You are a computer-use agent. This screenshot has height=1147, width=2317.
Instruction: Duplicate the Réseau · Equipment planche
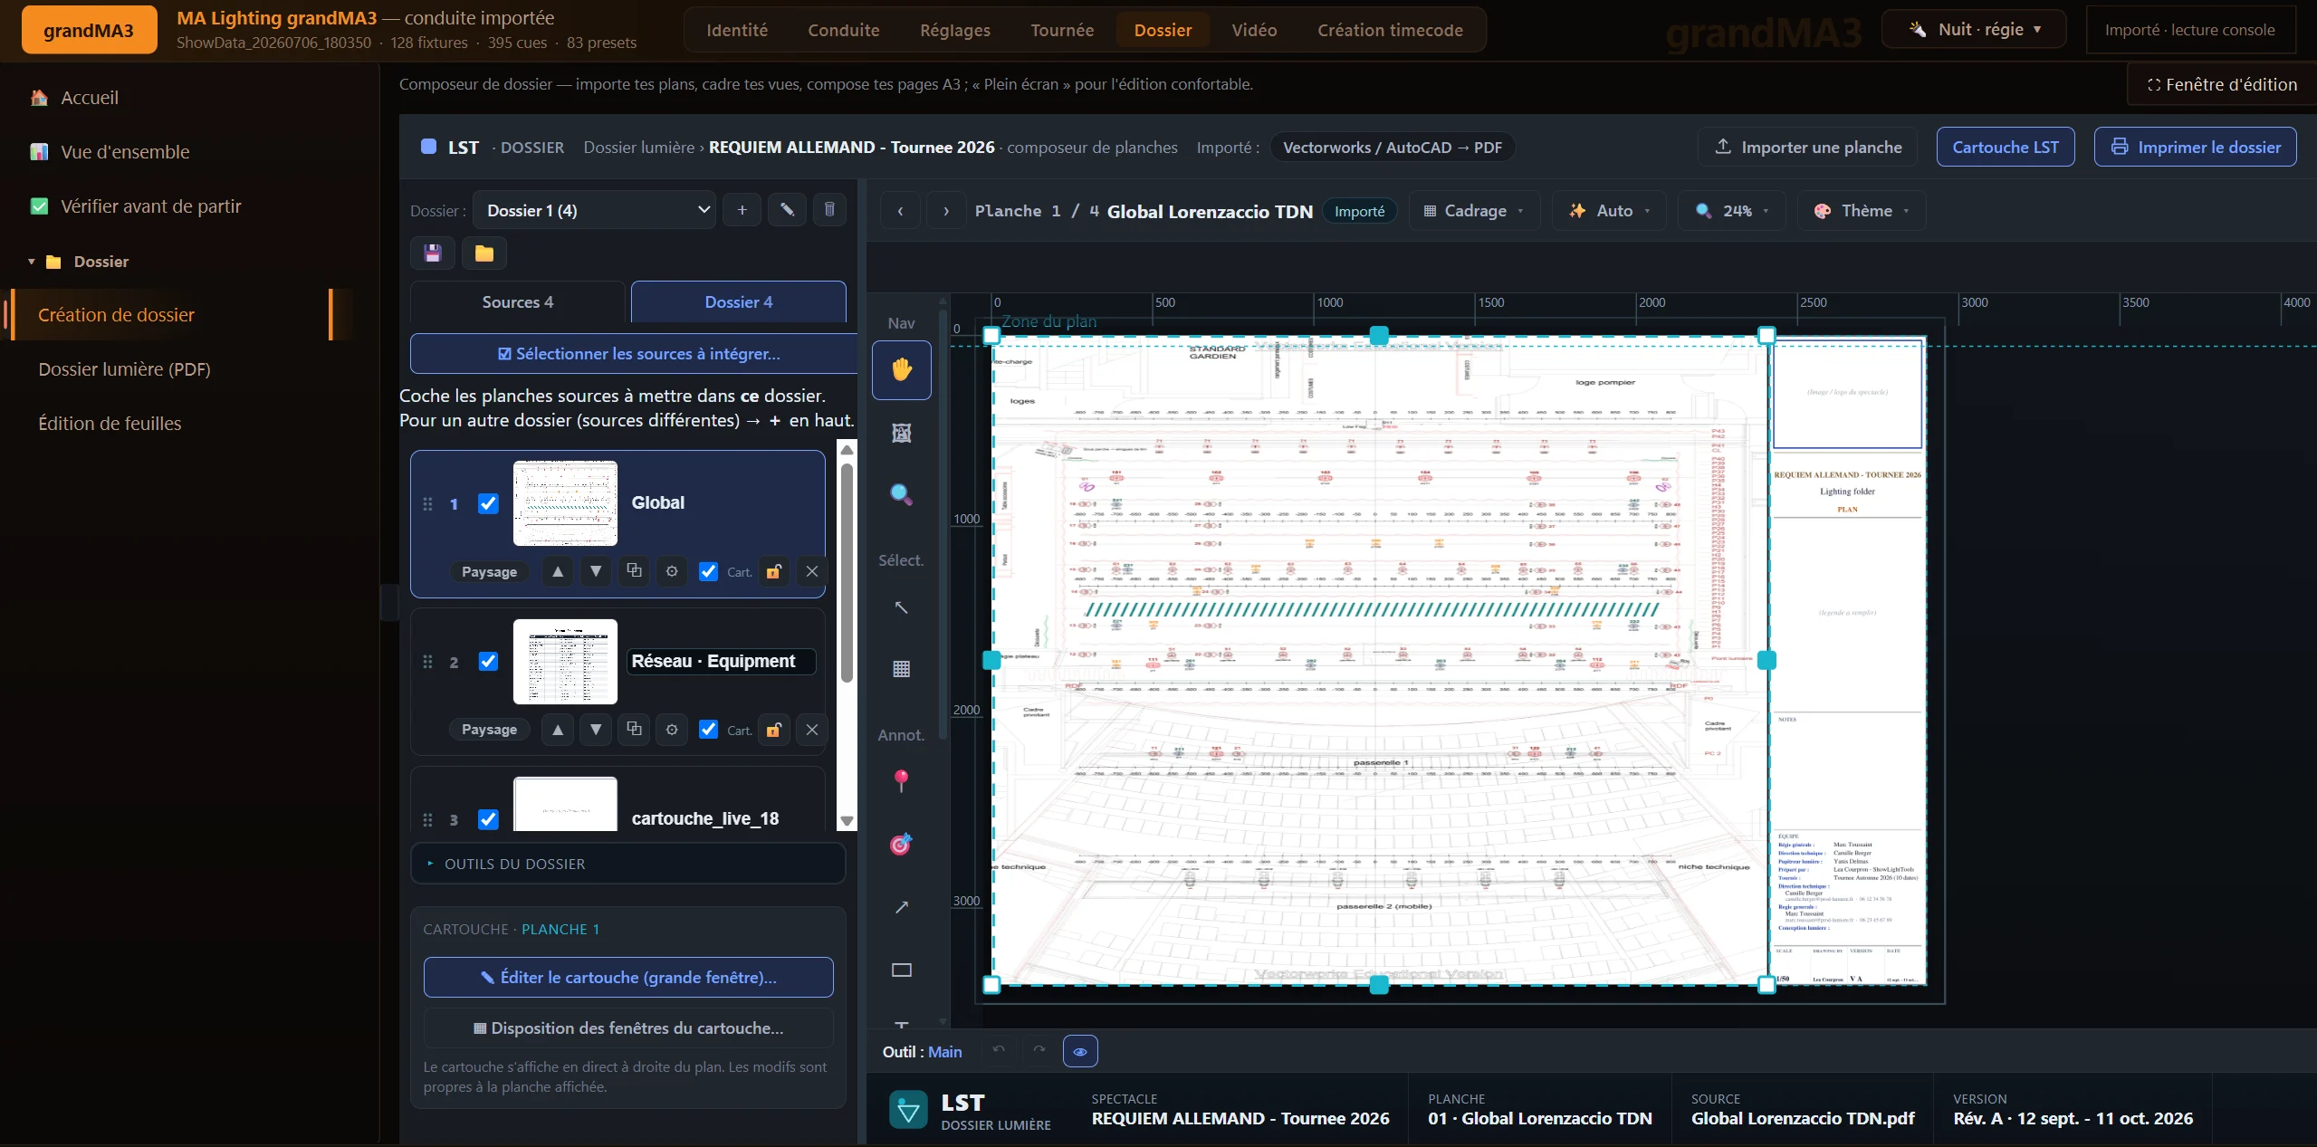634,730
